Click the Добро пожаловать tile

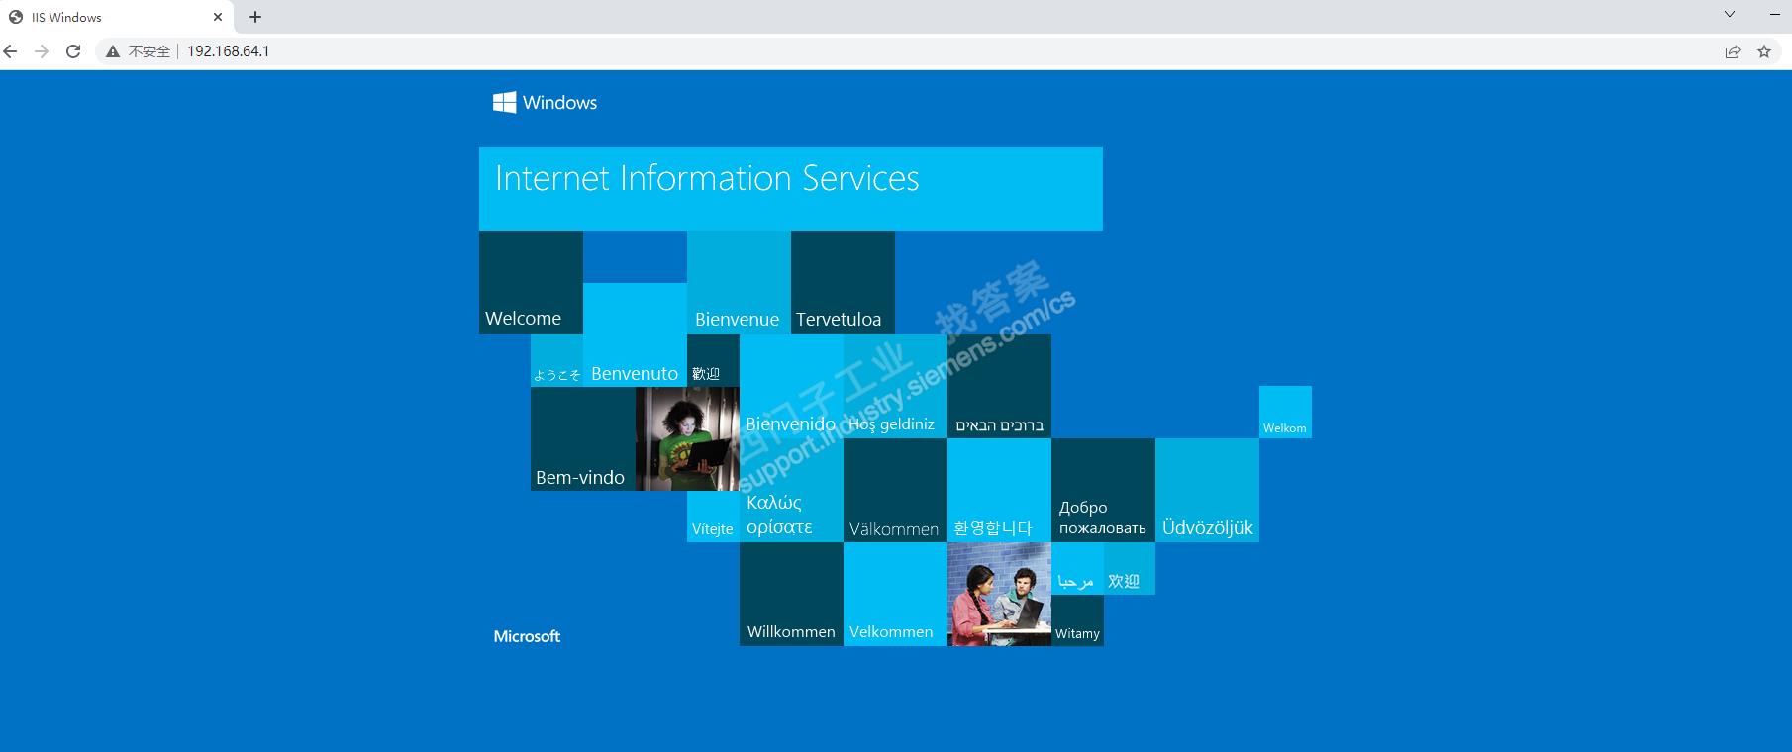(x=1103, y=490)
